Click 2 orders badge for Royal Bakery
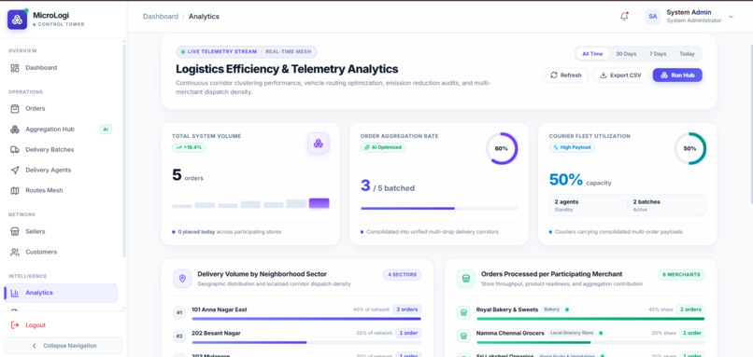 click(x=690, y=309)
